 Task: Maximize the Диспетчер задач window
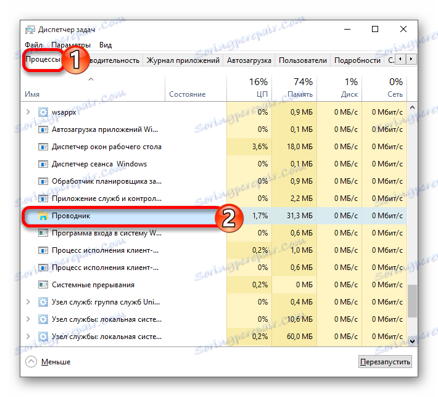(x=375, y=29)
